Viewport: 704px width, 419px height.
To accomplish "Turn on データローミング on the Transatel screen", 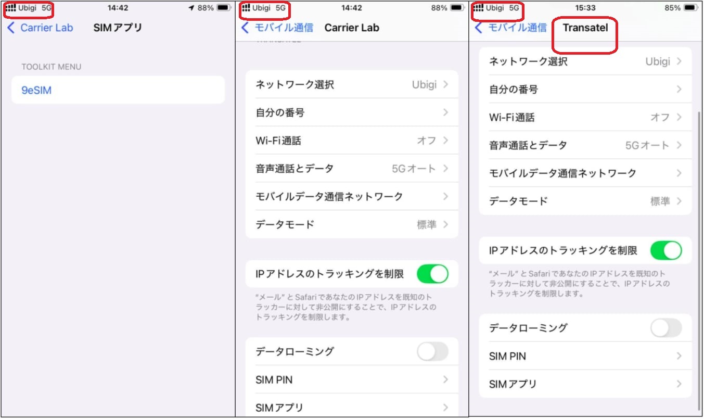I will pos(666,328).
